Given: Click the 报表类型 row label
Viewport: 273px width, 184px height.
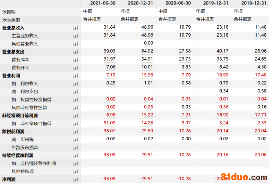Looking at the screenshot, I should [11, 20].
